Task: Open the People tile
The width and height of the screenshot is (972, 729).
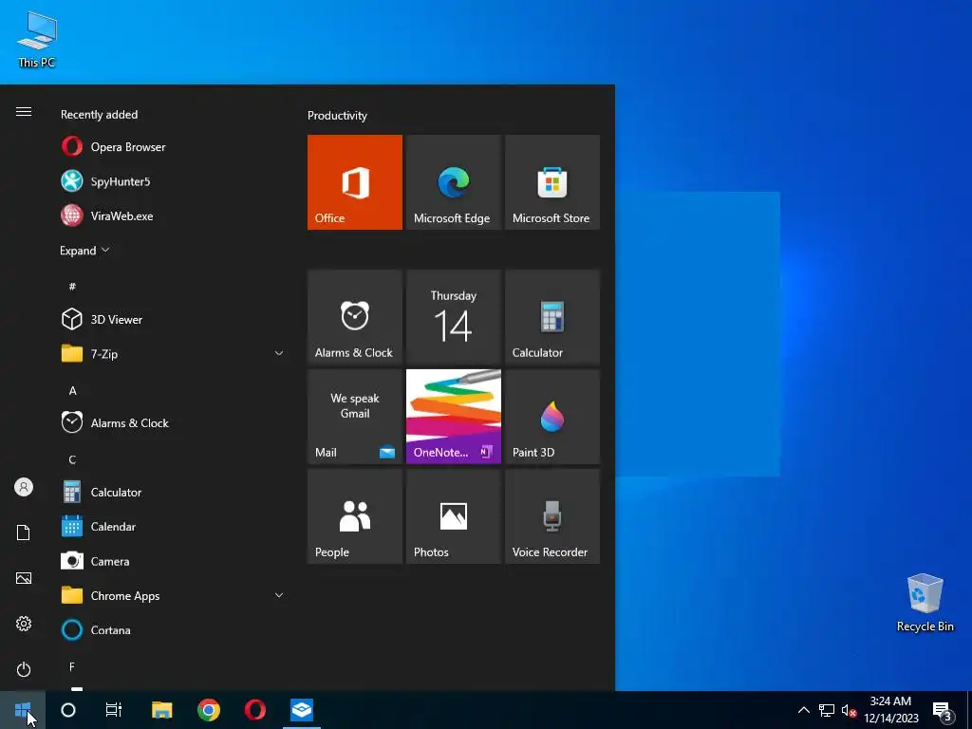Action: pos(355,516)
